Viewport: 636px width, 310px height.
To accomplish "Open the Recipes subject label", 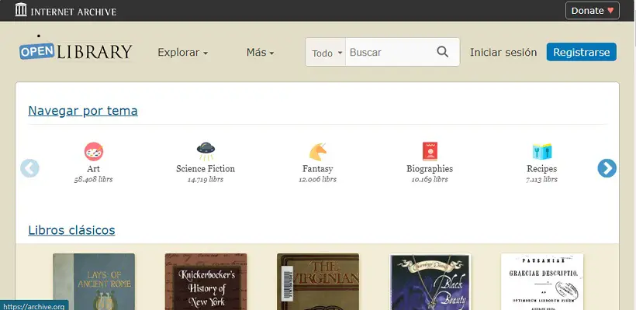I will click(x=542, y=169).
